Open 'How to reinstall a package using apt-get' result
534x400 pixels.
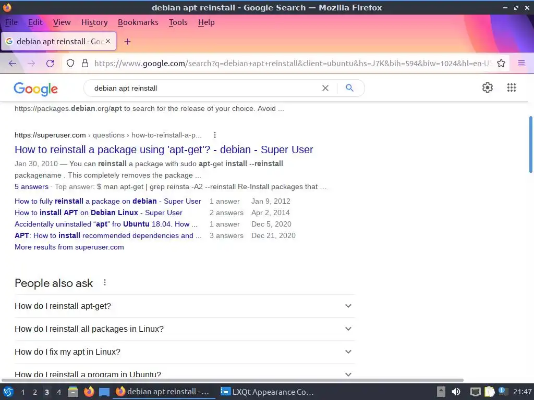tap(164, 149)
